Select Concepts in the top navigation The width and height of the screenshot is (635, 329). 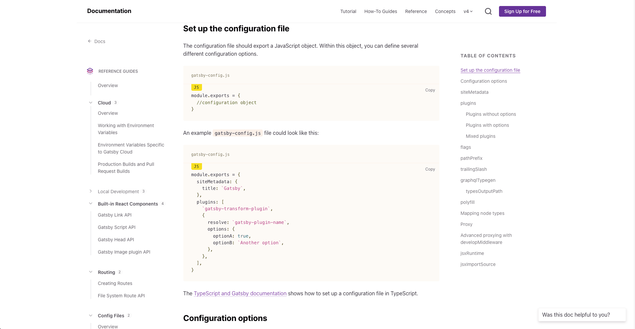click(x=445, y=11)
